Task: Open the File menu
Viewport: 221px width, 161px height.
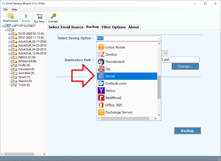Action: coord(5,9)
